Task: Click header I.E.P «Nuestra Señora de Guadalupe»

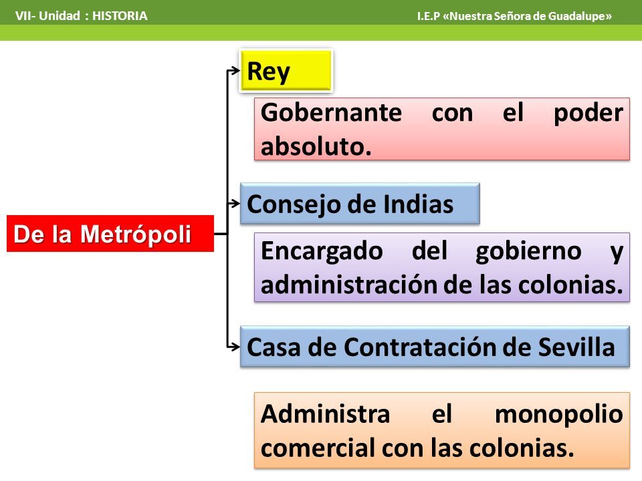Action: pyautogui.click(x=514, y=16)
